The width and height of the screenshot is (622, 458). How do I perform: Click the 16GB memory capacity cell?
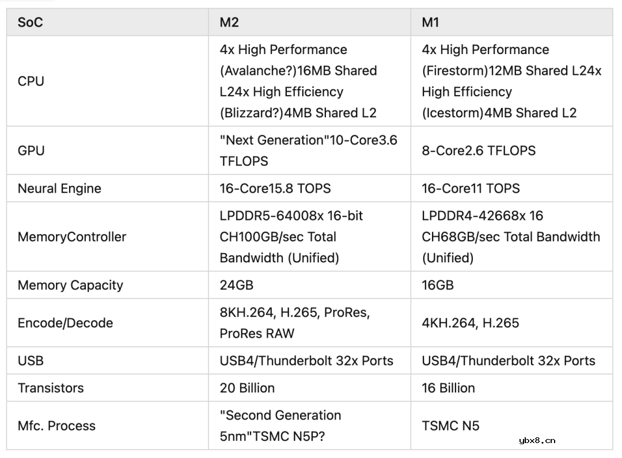click(x=438, y=285)
